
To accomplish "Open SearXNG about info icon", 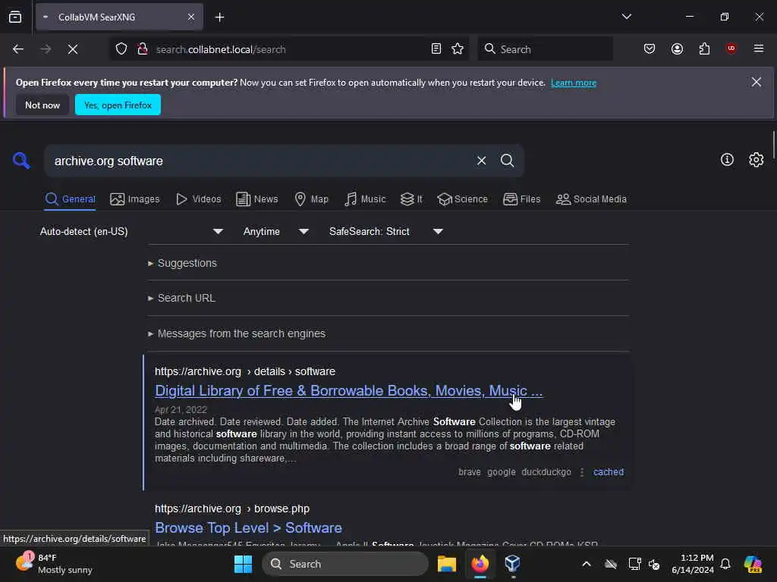I will tap(727, 159).
